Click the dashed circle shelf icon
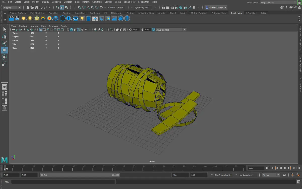Viewport: 302px width, 189px height. 63,18
